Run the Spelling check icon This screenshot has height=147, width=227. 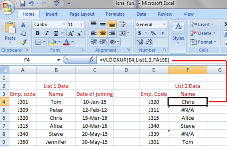click(57, 3)
